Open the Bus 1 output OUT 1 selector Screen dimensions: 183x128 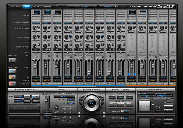(131, 81)
